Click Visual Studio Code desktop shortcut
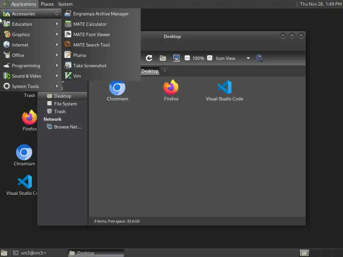The height and width of the screenshot is (257, 343). [22, 185]
